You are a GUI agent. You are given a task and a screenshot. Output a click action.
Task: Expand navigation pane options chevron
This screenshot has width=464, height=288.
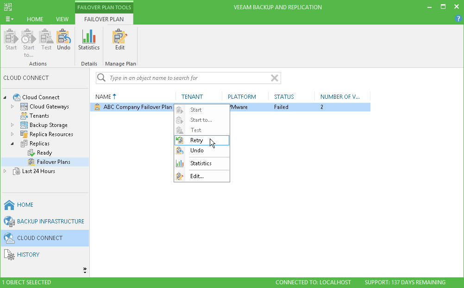pos(85,270)
